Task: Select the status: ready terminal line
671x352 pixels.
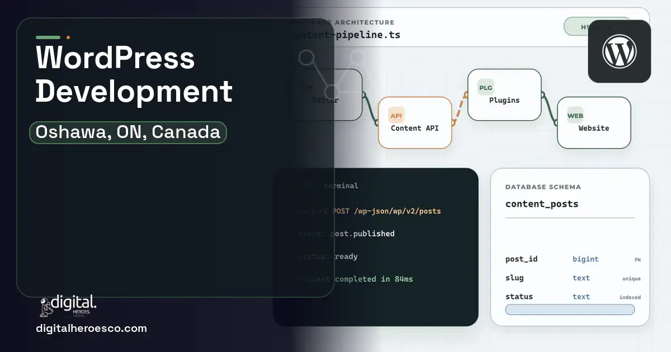Action: pyautogui.click(x=328, y=256)
